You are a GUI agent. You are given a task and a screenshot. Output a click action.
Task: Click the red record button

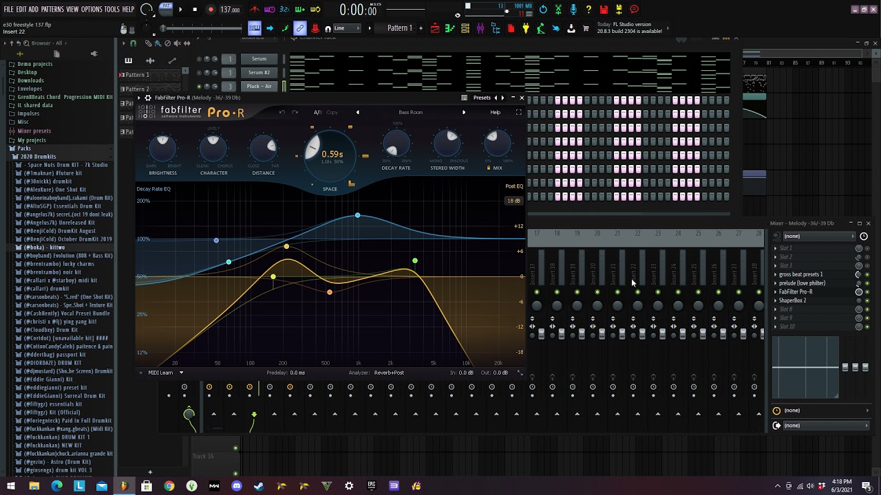(211, 10)
